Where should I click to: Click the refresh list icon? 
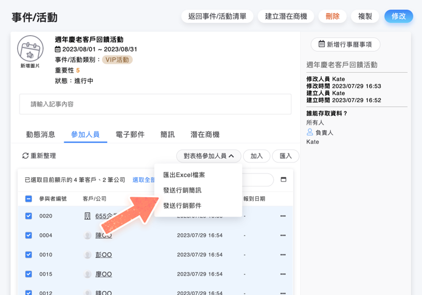tap(25, 156)
